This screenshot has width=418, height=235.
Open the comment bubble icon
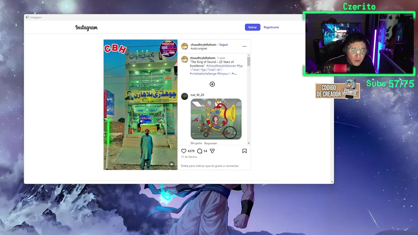(x=200, y=151)
